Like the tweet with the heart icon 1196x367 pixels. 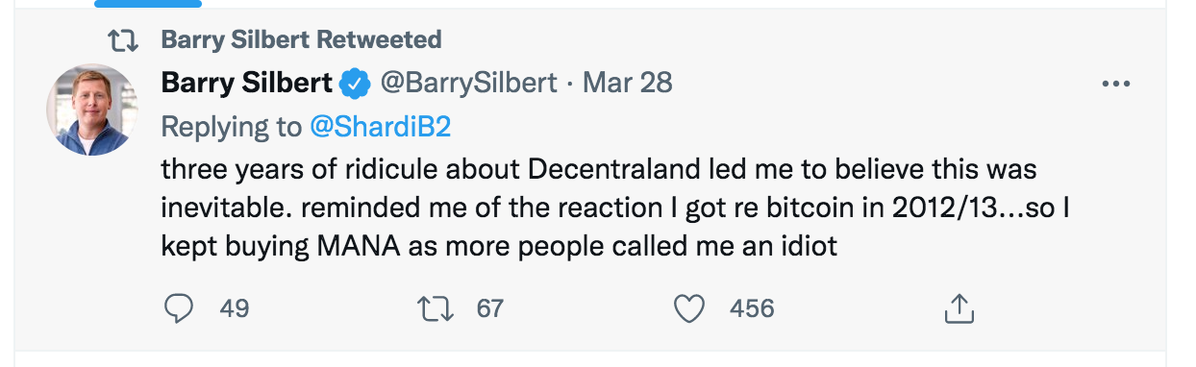689,308
